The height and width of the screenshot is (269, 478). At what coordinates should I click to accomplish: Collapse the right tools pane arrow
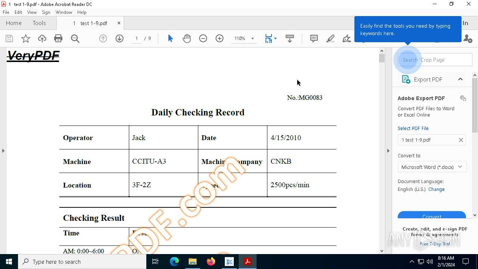pos(388,151)
